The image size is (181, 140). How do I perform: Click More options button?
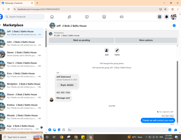146,40
